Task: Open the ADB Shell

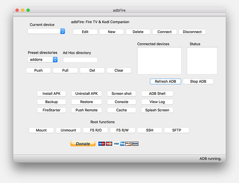Action: point(157,93)
